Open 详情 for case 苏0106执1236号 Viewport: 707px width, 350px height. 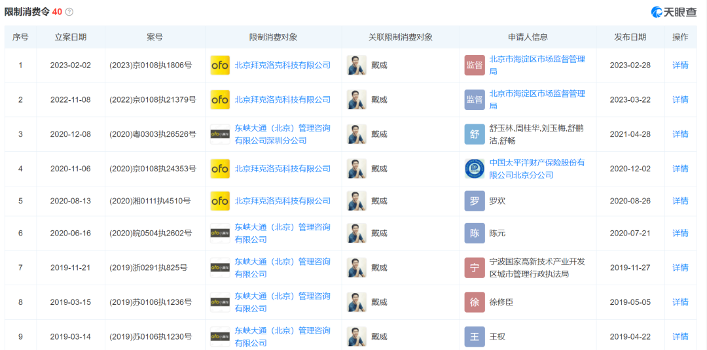[x=680, y=302]
